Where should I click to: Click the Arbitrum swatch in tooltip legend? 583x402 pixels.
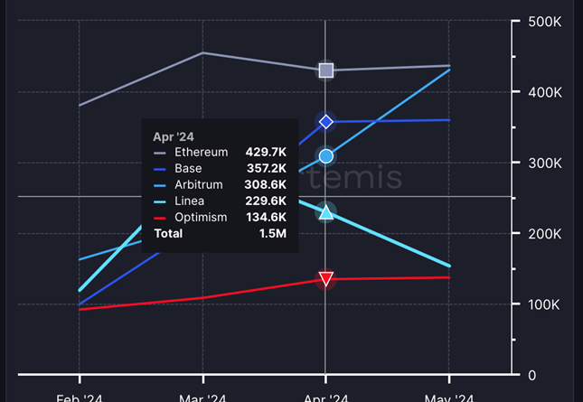click(160, 185)
